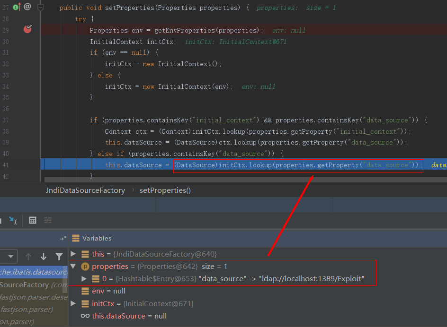Click line number 41 in the gutter
The height and width of the screenshot is (327, 447).
(6, 165)
